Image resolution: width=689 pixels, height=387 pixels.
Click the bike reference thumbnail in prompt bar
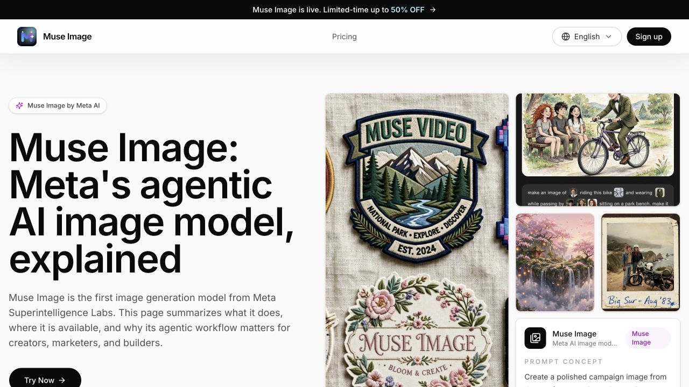tap(618, 192)
